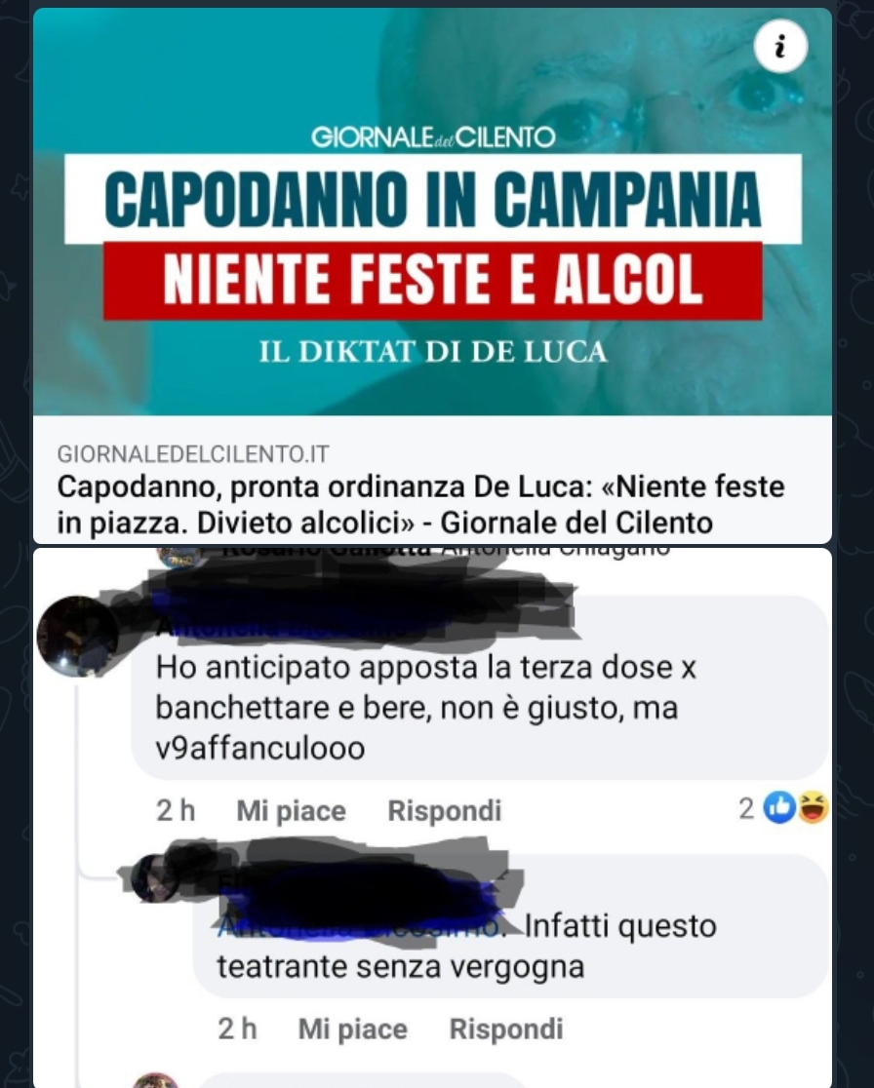Click 'Mi piace' under the teatrante reply
The width and height of the screenshot is (874, 1088).
coord(353,1030)
